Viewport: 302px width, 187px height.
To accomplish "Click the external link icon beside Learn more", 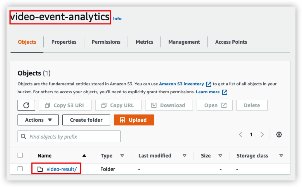I will point(225,92).
